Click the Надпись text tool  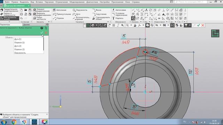point(118,18)
